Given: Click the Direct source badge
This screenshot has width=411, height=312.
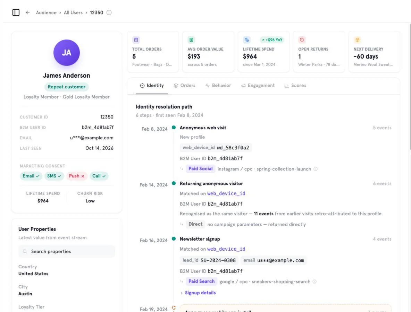Looking at the screenshot, I should click(x=195, y=224).
